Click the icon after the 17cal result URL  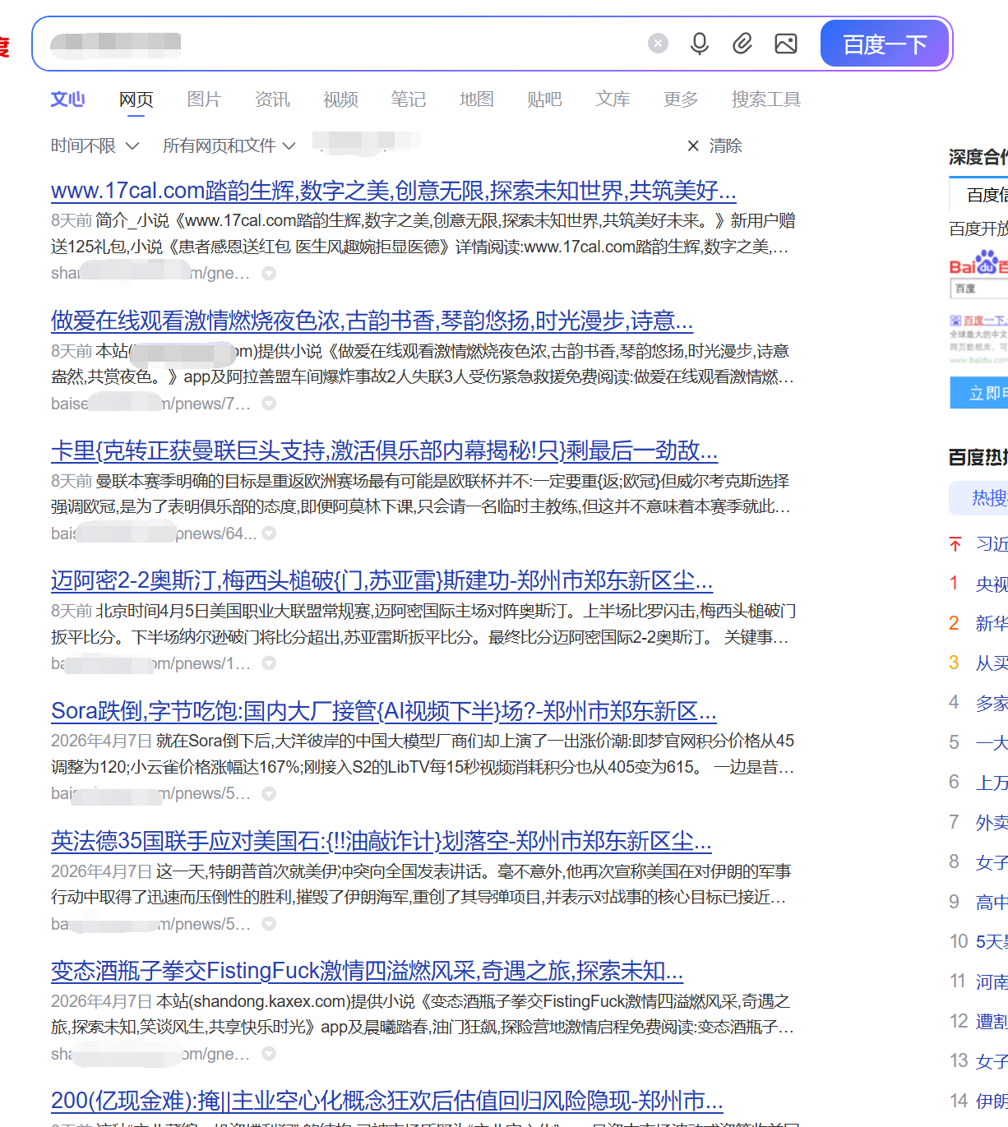click(x=269, y=274)
